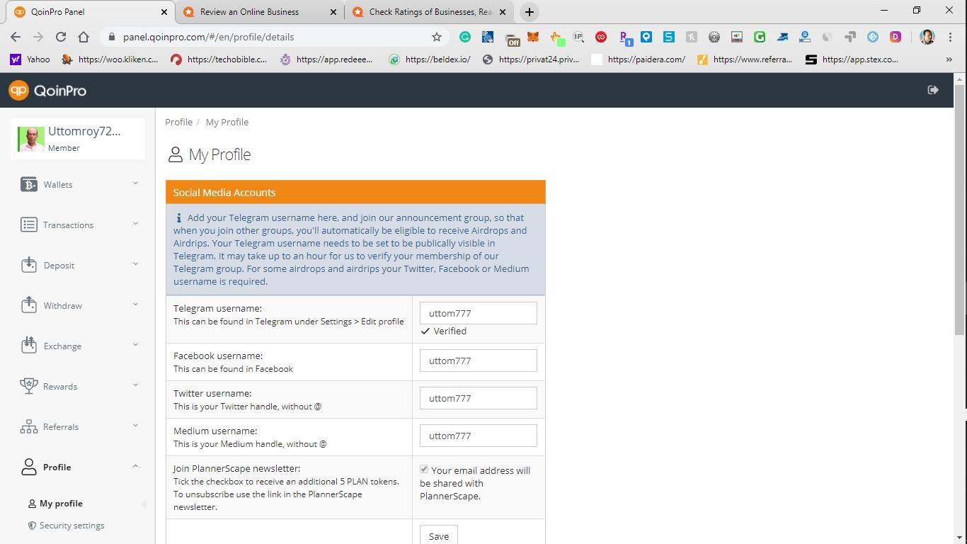Expand the hidden bookmarks overflow chevron

[949, 60]
